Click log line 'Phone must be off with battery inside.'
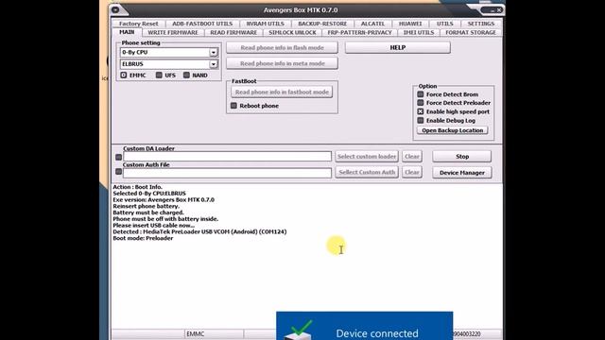The height and width of the screenshot is (340, 605). (x=165, y=219)
